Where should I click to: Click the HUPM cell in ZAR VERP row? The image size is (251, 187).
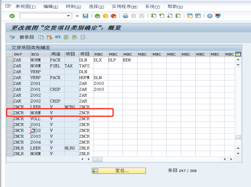point(86,78)
